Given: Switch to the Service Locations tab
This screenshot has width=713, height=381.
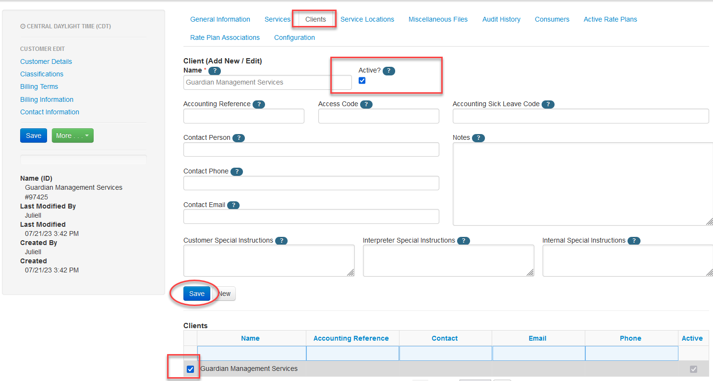Looking at the screenshot, I should (367, 19).
